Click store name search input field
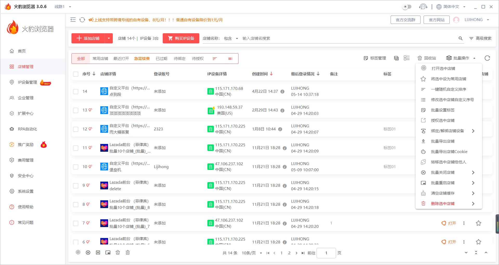The width and height of the screenshot is (499, 265). click(x=348, y=38)
